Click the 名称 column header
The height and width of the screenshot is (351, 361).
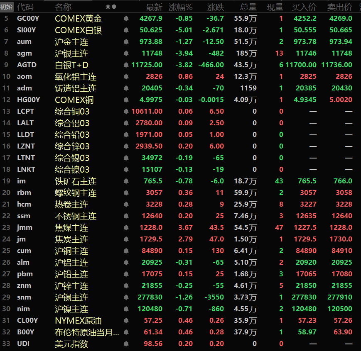(x=63, y=7)
